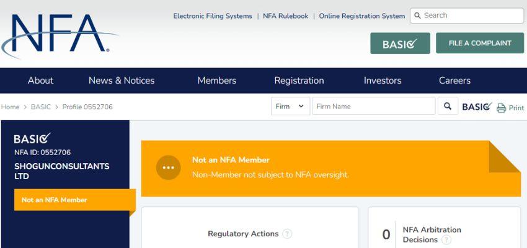Open the Careers menu
Screen dimensions: 527x248
coord(454,81)
